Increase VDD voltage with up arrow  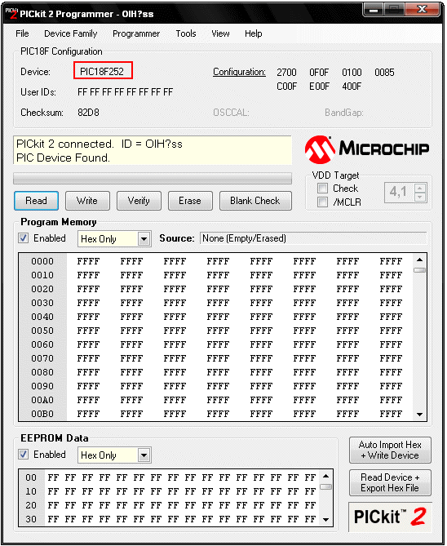(420, 189)
